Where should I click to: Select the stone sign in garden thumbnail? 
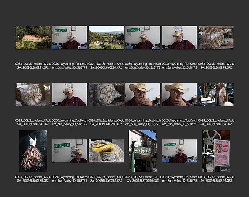[33, 38]
